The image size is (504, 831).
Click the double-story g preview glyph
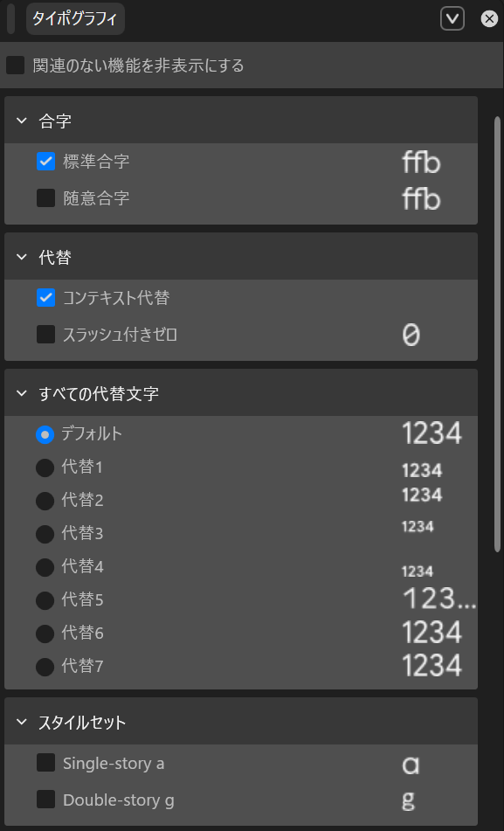(x=411, y=798)
